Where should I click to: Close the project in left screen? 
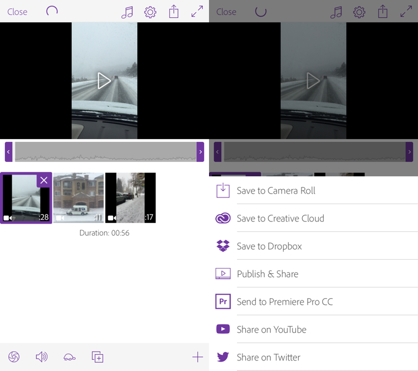pyautogui.click(x=17, y=12)
